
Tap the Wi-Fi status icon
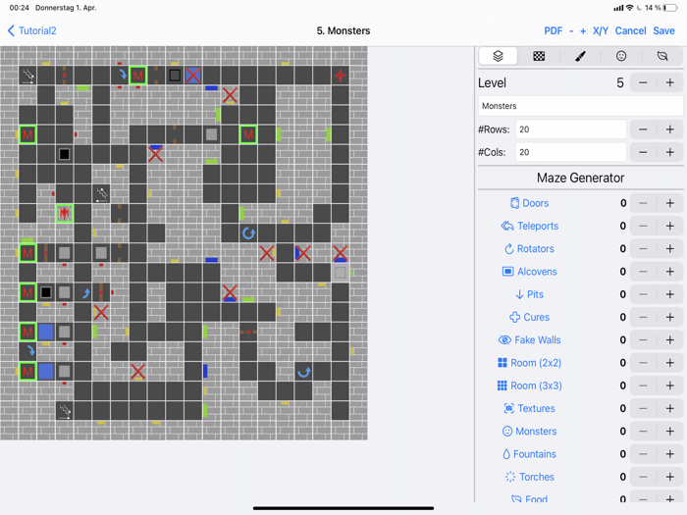[630, 8]
